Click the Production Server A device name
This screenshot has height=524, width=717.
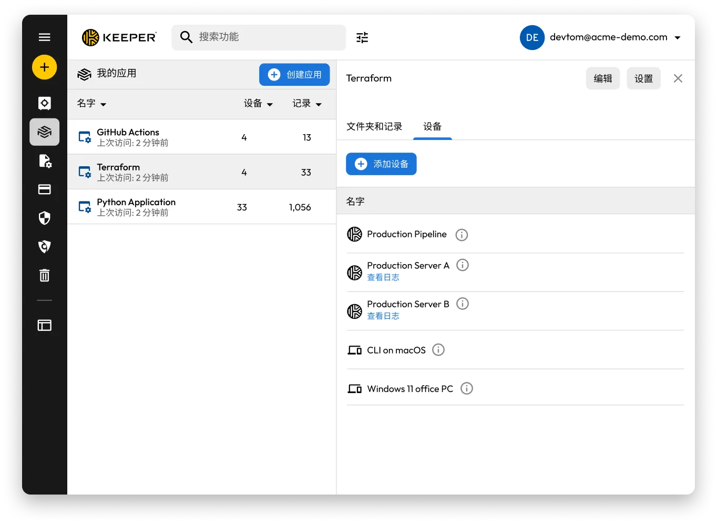[408, 265]
